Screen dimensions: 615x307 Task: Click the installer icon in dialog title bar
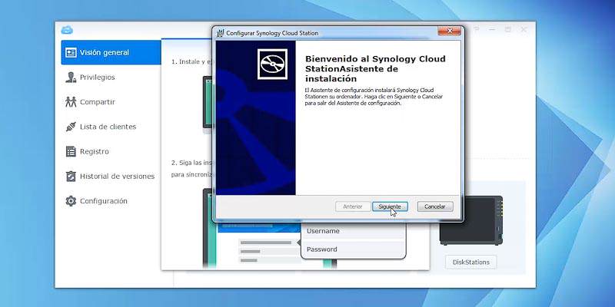coord(221,33)
